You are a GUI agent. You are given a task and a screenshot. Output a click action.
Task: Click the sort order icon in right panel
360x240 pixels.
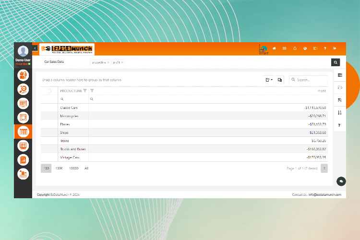click(339, 112)
